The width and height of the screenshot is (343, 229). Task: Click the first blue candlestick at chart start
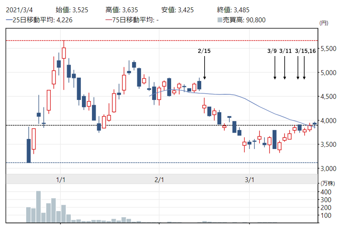click(29, 151)
